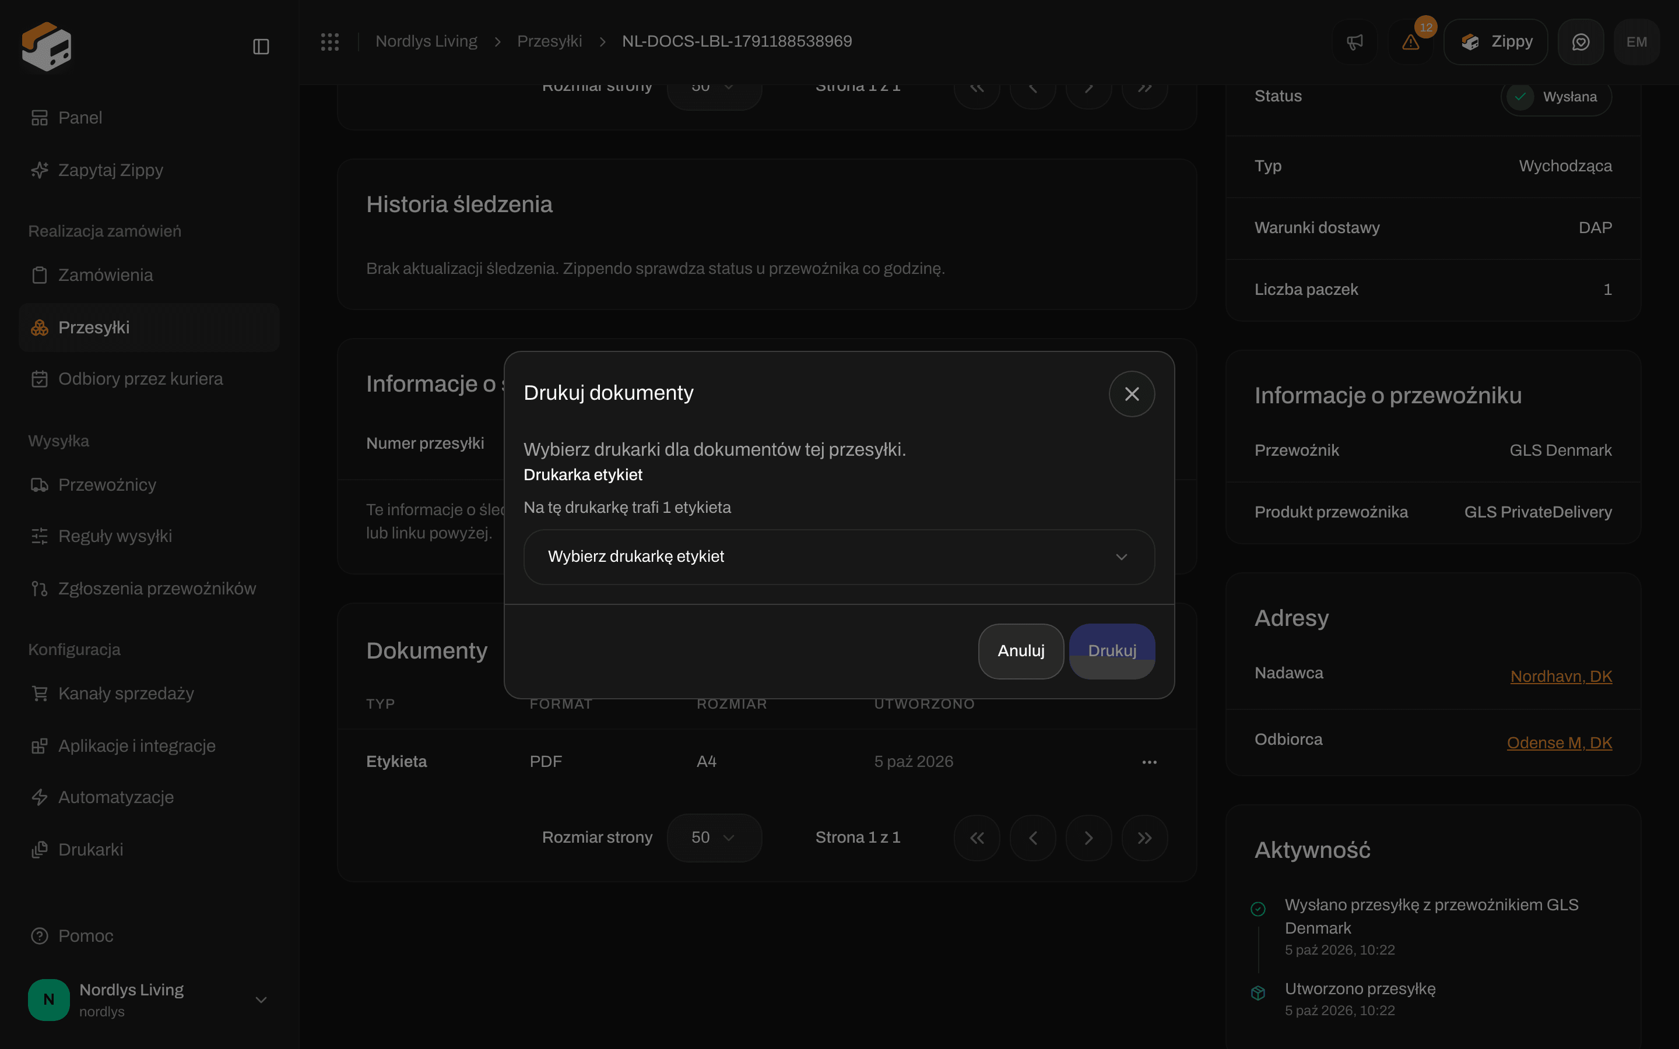Image resolution: width=1679 pixels, height=1049 pixels.
Task: Open Nordhavn, DK sender address link
Action: click(x=1561, y=677)
